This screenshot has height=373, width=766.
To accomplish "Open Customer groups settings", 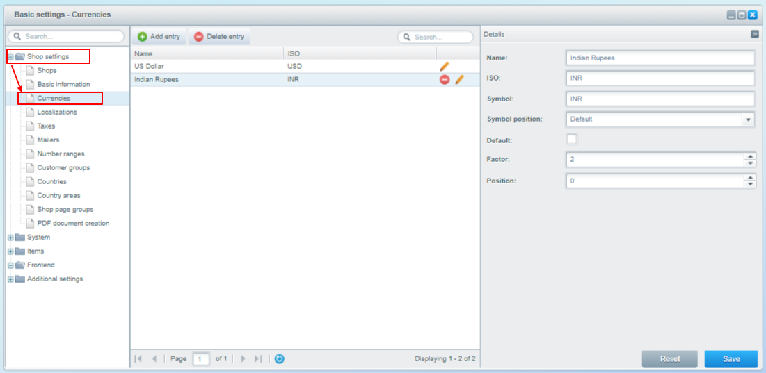I will [x=63, y=167].
